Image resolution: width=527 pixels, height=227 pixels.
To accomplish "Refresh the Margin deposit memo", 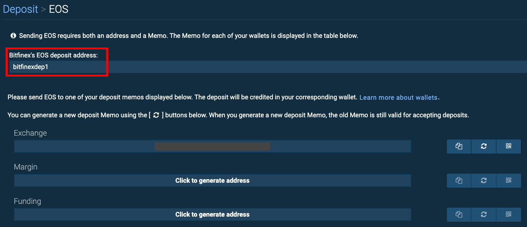I will (x=484, y=180).
